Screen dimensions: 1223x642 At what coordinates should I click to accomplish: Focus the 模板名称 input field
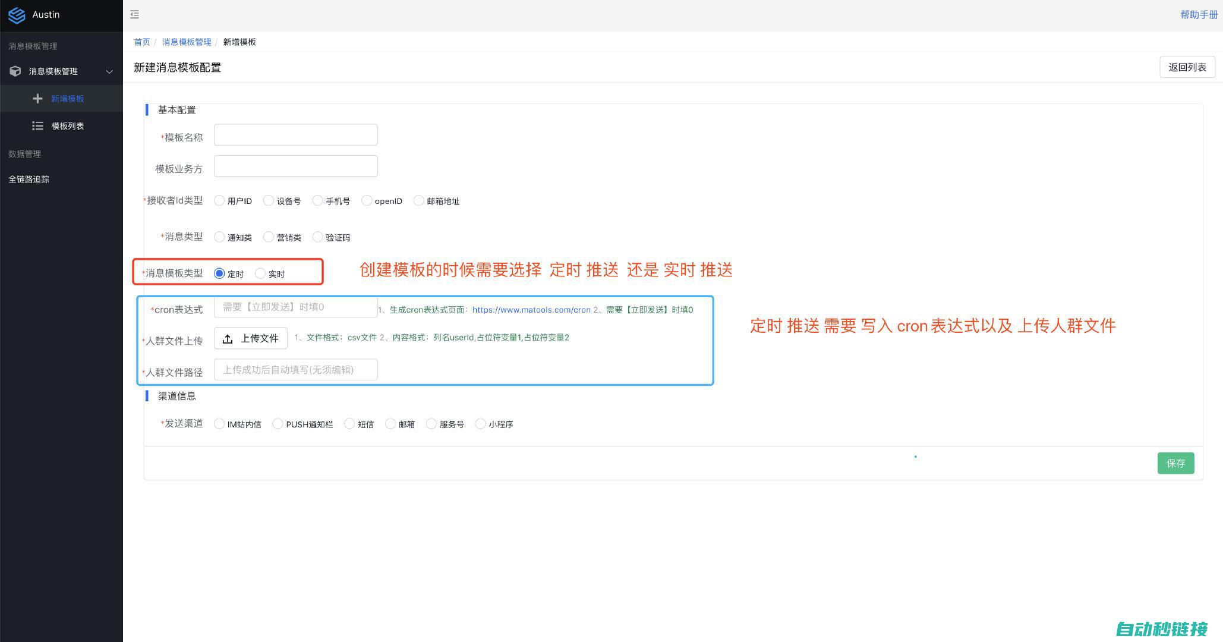click(x=295, y=134)
